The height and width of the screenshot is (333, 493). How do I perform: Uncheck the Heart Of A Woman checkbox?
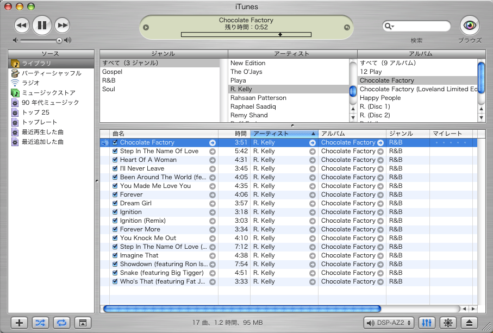coord(115,160)
